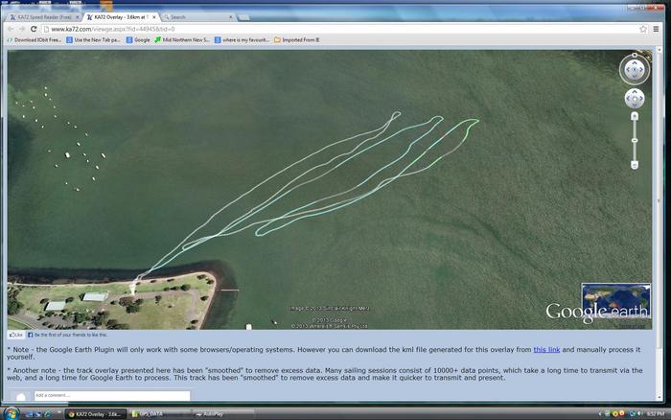Screen dimensions: 671x420
Task: Switch to the KA72 Speed Reader tab
Action: pos(43,16)
